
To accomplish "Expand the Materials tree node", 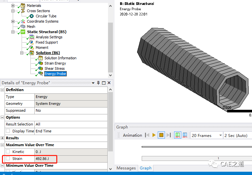I will 13,6.
